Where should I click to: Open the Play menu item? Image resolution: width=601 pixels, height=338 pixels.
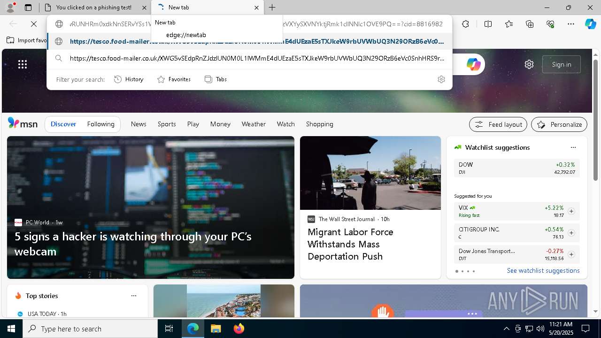tap(193, 124)
